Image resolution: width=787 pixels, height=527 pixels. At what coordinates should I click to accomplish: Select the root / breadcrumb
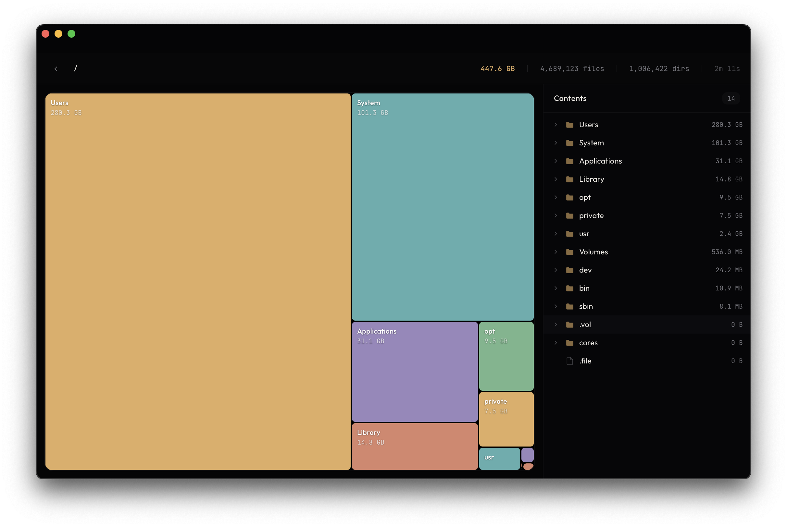pyautogui.click(x=76, y=68)
